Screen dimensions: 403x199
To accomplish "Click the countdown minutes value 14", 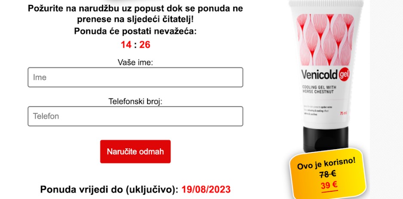I will [x=126, y=45].
